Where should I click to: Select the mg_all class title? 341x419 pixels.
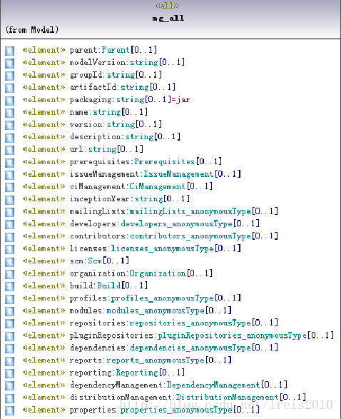click(x=168, y=18)
